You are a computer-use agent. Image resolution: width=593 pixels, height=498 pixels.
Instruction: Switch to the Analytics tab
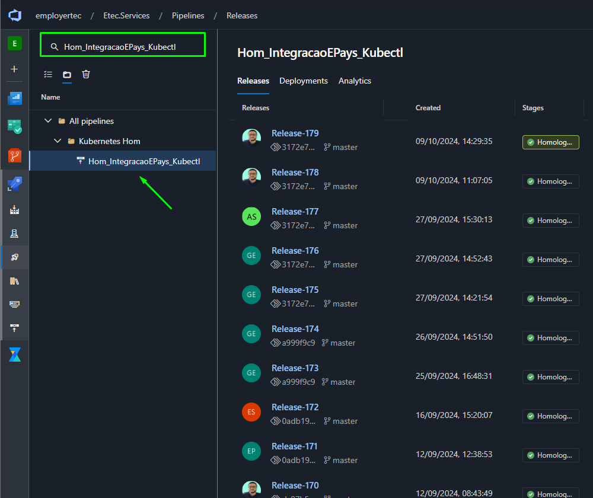tap(355, 81)
